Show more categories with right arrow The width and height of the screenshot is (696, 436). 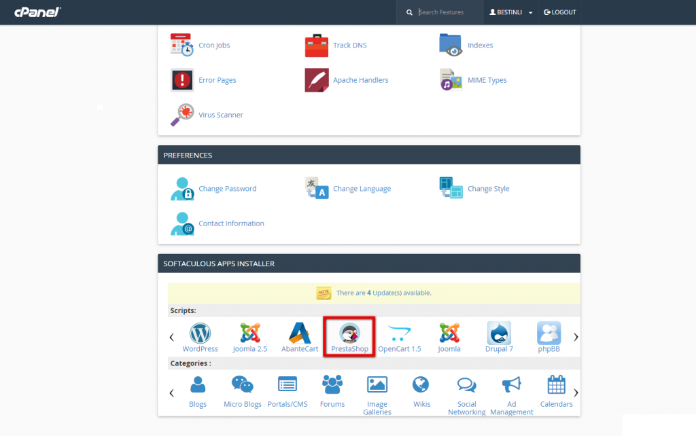click(x=576, y=393)
